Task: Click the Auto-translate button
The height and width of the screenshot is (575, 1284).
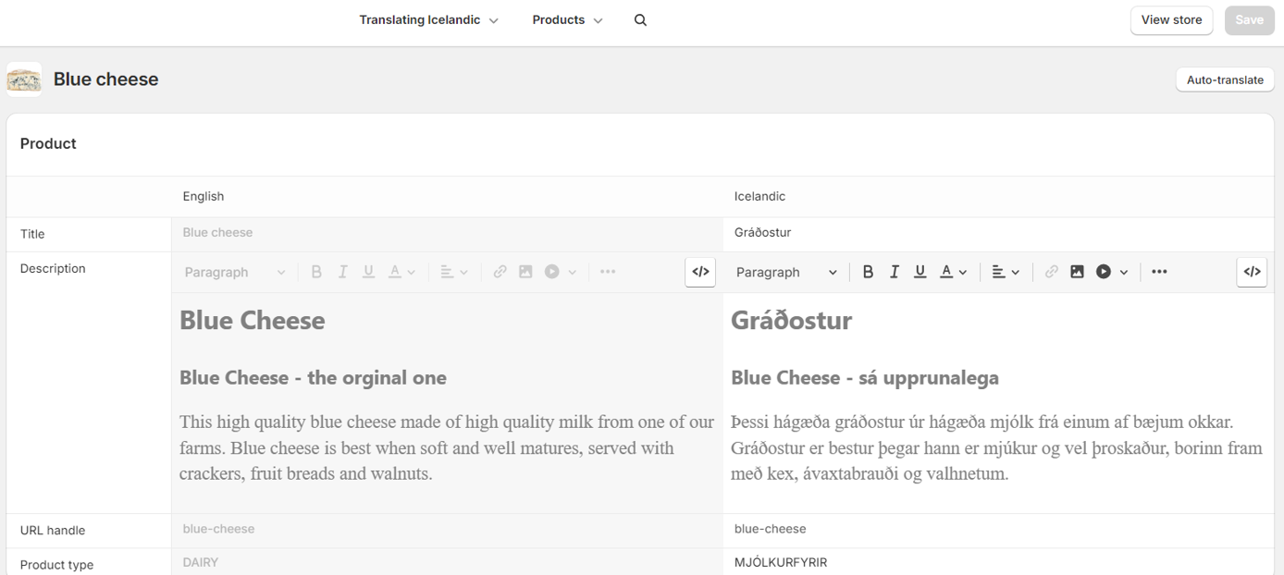Action: coord(1225,80)
